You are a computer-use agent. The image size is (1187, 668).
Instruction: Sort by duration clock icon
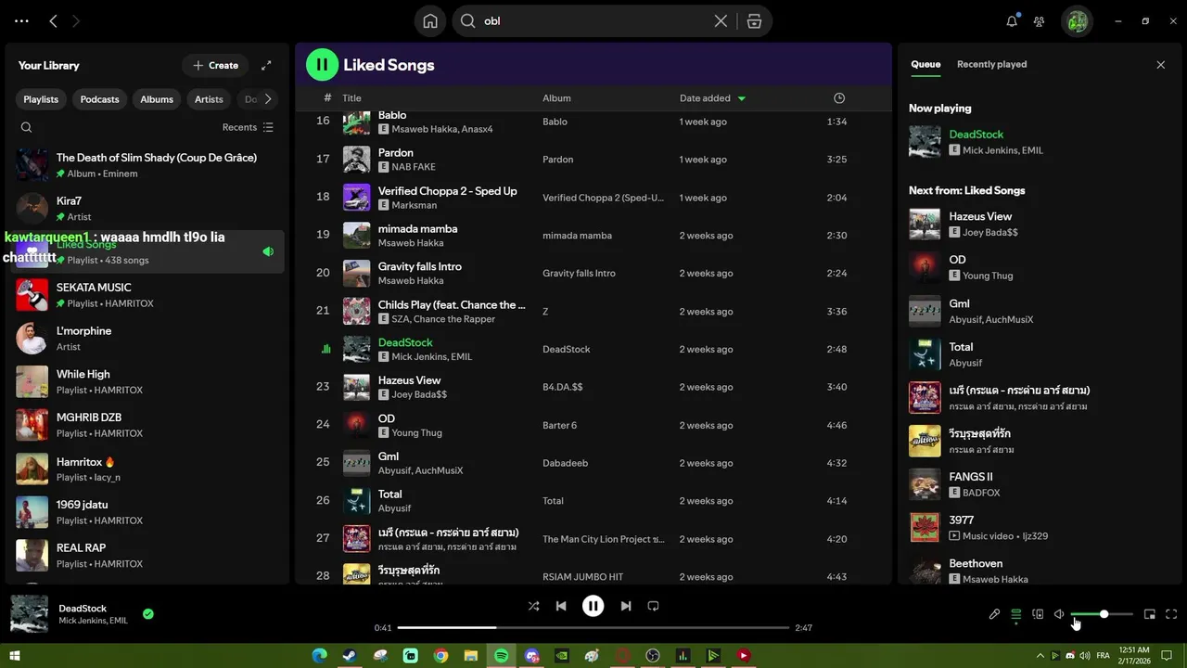(839, 98)
